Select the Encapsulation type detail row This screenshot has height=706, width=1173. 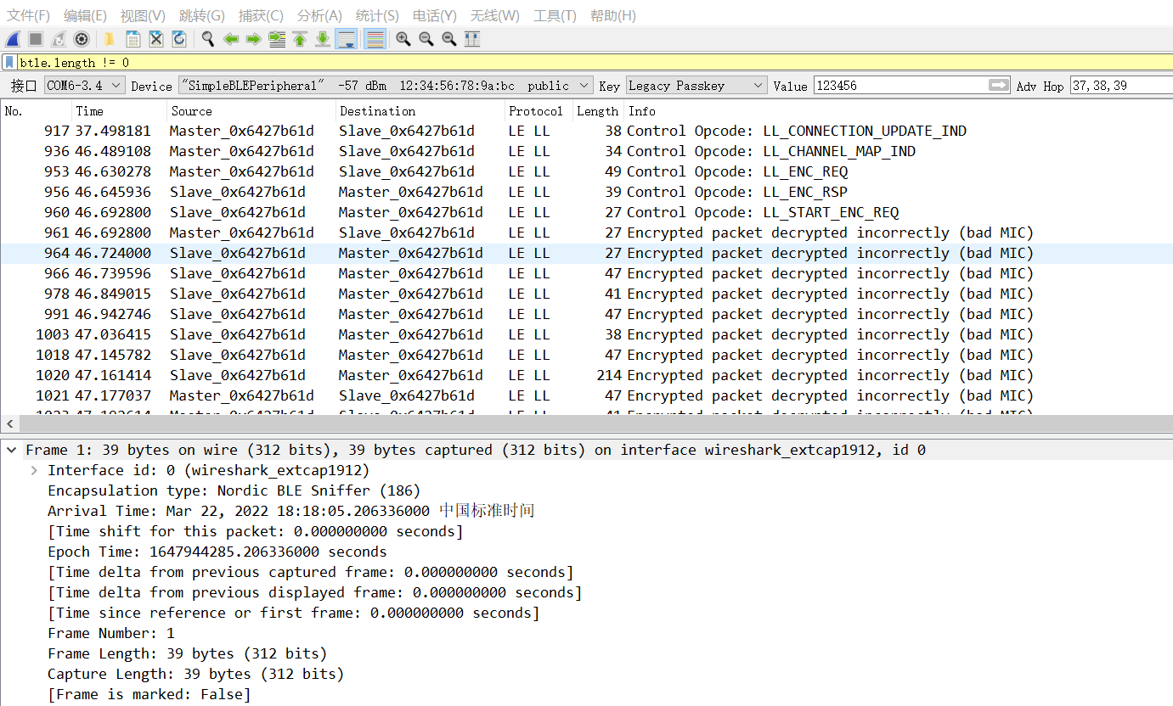[x=234, y=490]
